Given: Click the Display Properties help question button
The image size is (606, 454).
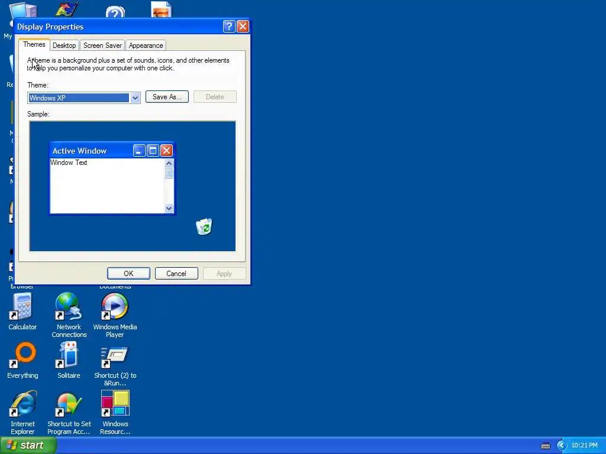Looking at the screenshot, I should pos(229,26).
